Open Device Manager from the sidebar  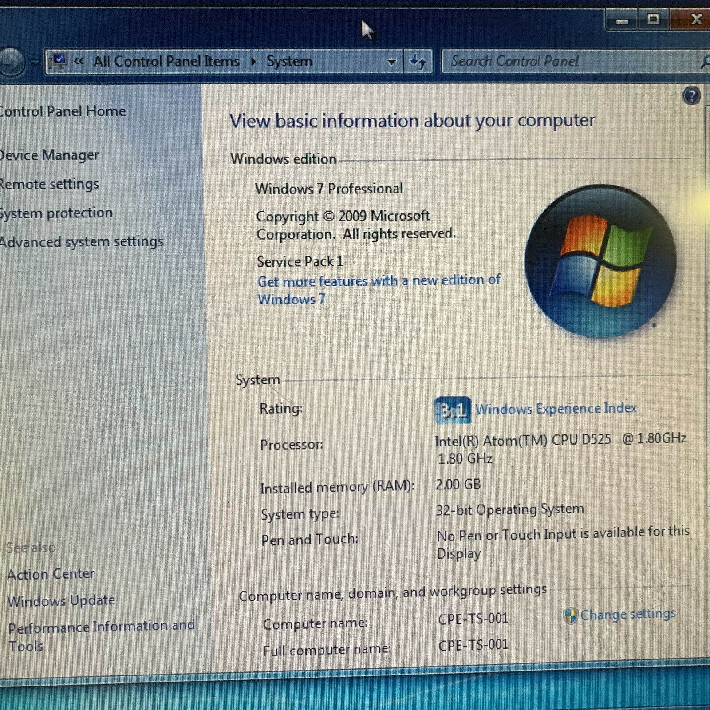click(x=49, y=155)
